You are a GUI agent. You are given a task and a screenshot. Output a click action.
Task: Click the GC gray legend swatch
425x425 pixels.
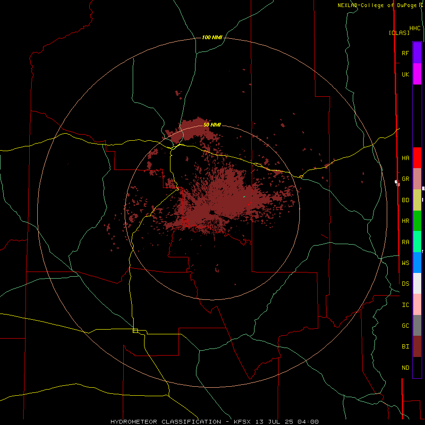click(x=417, y=325)
